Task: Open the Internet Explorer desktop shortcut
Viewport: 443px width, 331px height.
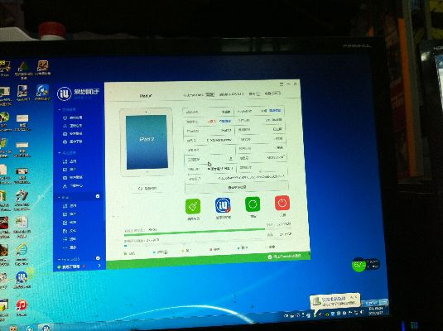Action: pyautogui.click(x=22, y=253)
